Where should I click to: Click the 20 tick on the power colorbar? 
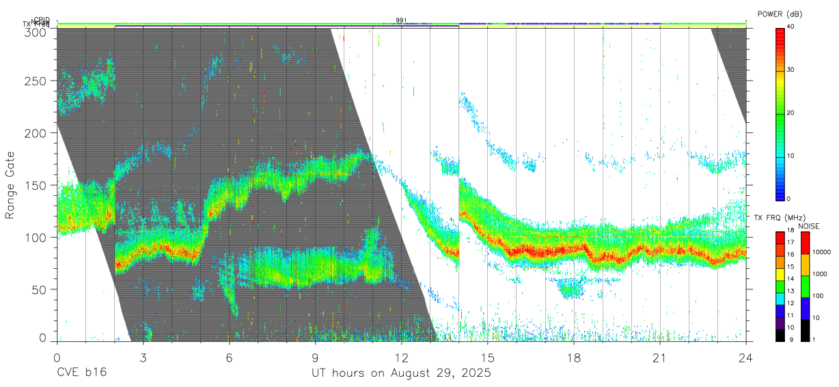[x=790, y=113]
